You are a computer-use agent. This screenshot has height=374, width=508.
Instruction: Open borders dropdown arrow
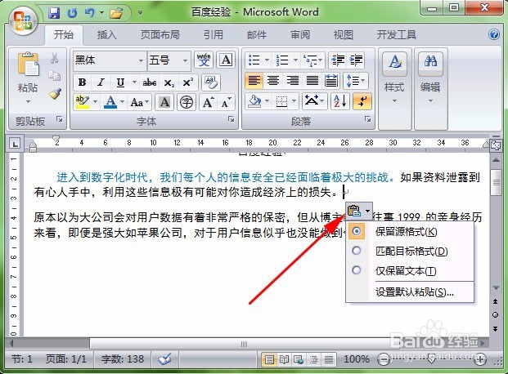[294, 101]
